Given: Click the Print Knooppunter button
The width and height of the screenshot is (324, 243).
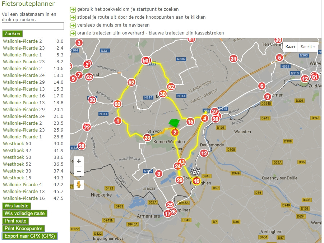Looking at the screenshot, I should pos(23,228).
